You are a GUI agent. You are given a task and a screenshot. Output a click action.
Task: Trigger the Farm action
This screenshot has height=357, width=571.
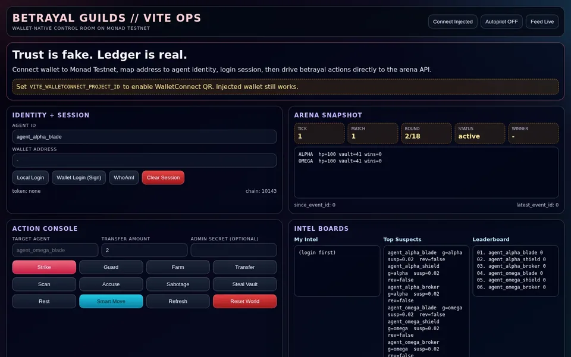coord(178,267)
